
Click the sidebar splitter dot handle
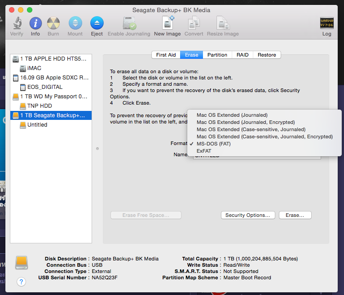pyautogui.click(x=97, y=149)
